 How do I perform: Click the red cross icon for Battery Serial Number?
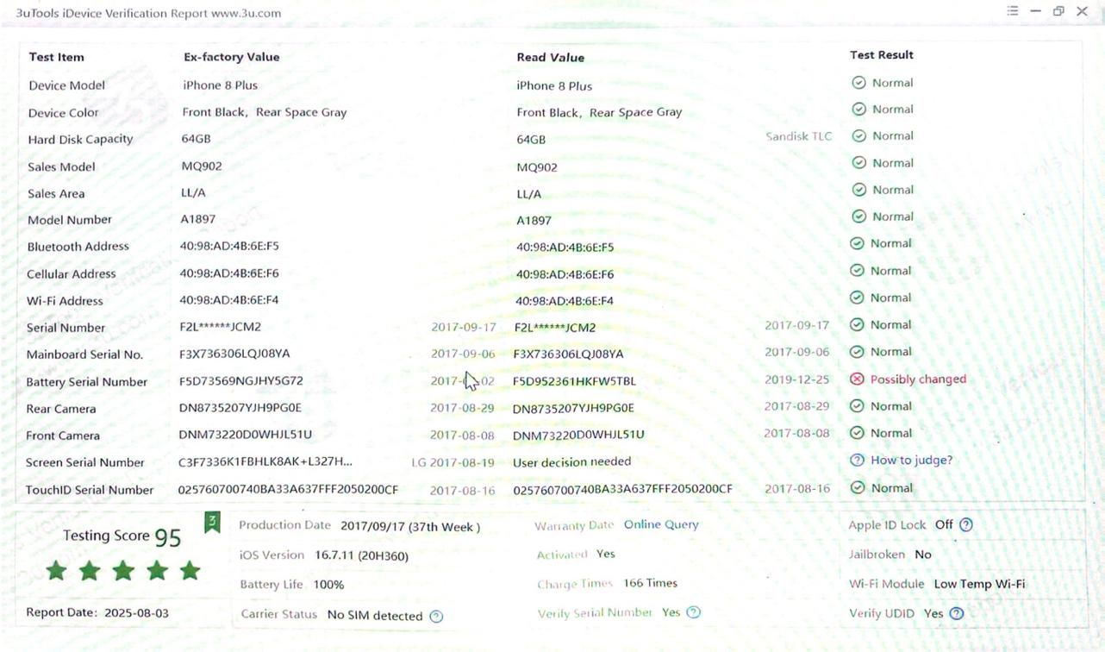[857, 379]
